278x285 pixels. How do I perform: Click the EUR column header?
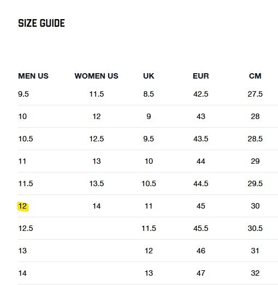pos(201,76)
